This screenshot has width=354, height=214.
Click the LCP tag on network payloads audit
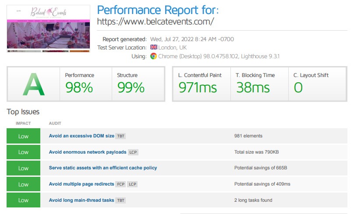tap(133, 152)
